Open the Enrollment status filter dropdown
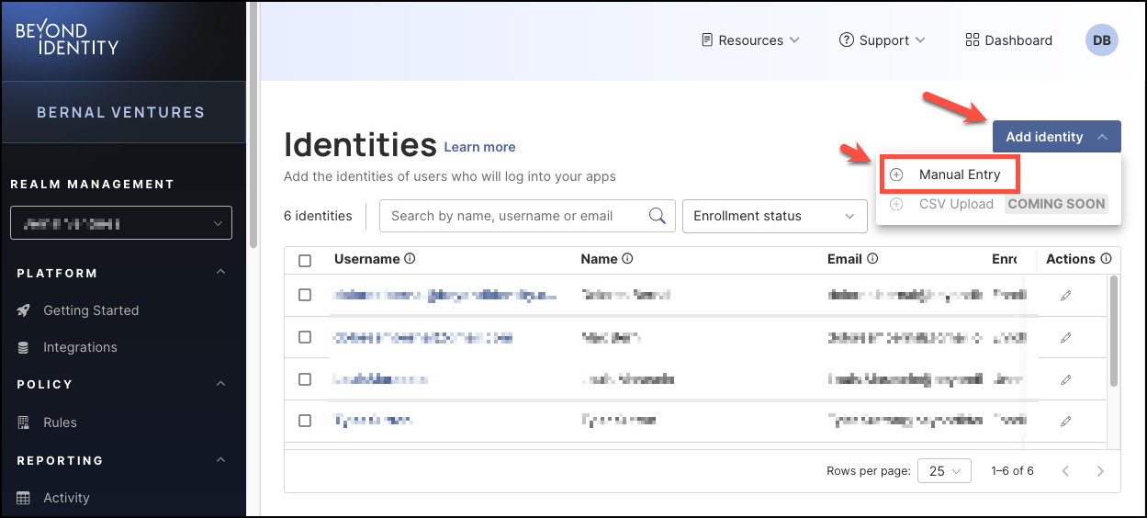Screen dimensions: 1147x518 point(774,216)
